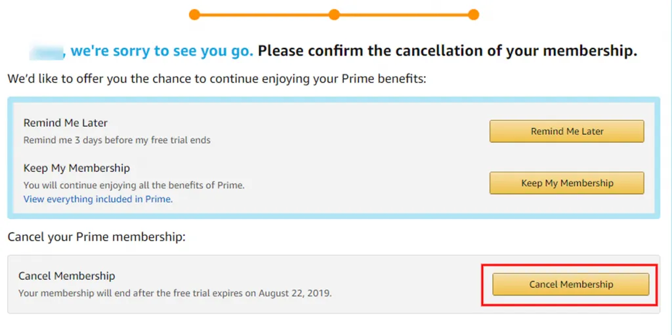Click the blurred account name in the heading
672x335 pixels.
[x=46, y=50]
